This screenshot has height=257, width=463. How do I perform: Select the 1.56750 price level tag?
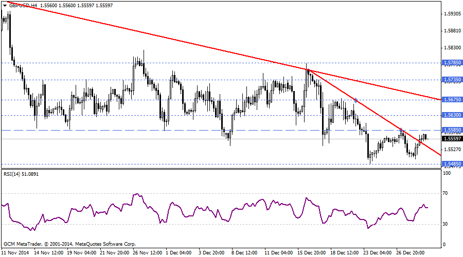pyautogui.click(x=451, y=100)
